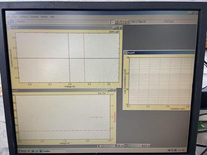Click the blue toolbar icon left of Ready
Image resolution: width=207 pixels, height=155 pixels.
click(x=12, y=21)
